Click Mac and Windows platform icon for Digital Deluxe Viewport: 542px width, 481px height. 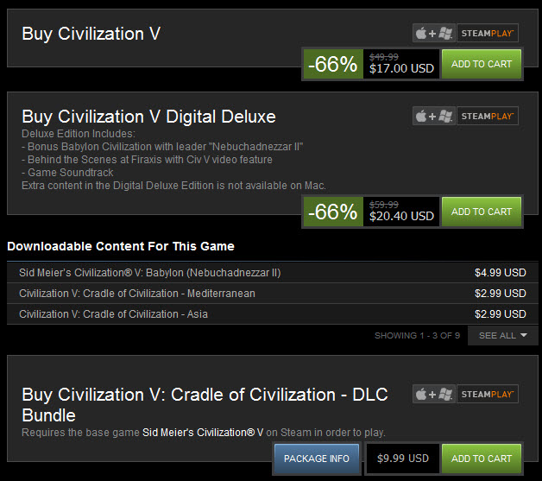pyautogui.click(x=434, y=116)
